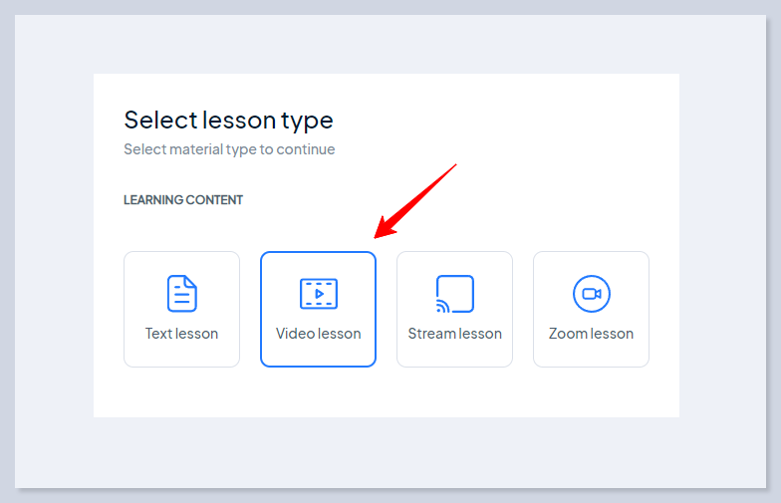Image resolution: width=781 pixels, height=503 pixels.
Task: Choose the Text lesson card
Action: [x=181, y=309]
